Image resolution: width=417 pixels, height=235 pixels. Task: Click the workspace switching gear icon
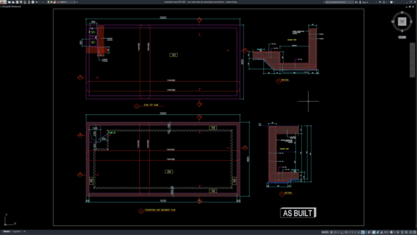[x=391, y=232]
